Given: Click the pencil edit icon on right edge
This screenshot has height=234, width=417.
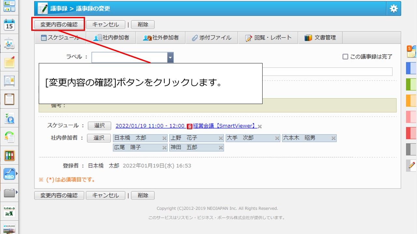Looking at the screenshot, I should (411, 166).
